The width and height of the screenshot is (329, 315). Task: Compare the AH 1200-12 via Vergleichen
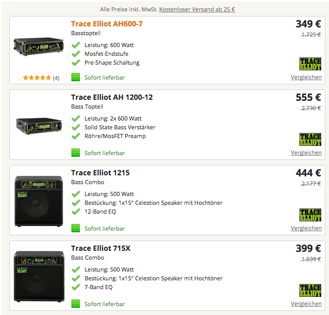pyautogui.click(x=306, y=153)
